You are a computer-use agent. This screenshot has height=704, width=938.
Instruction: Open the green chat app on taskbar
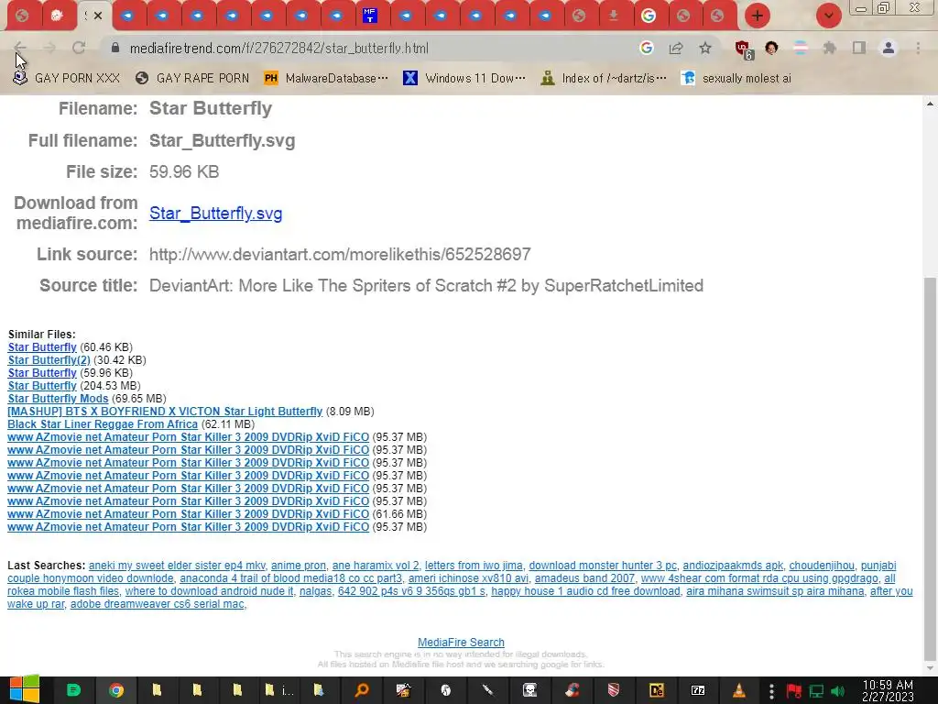pyautogui.click(x=73, y=690)
